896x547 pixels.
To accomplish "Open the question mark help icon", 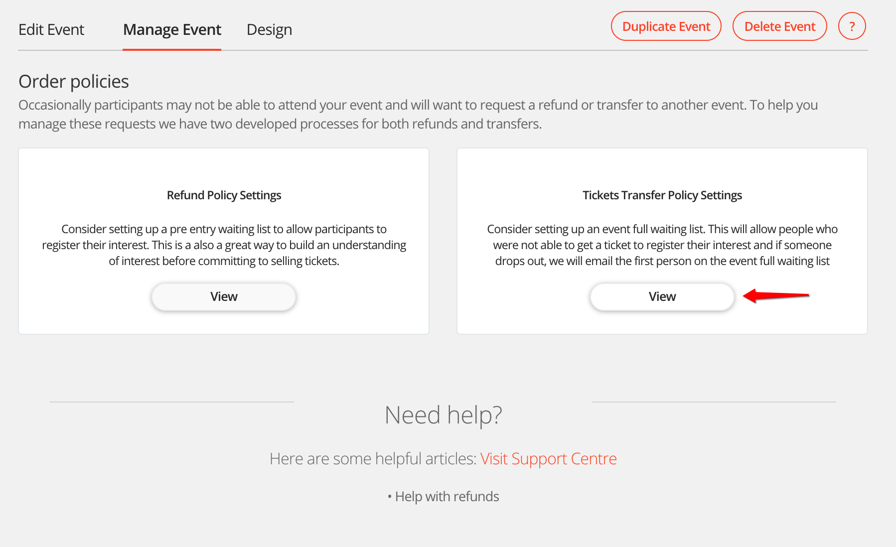I will tap(852, 26).
